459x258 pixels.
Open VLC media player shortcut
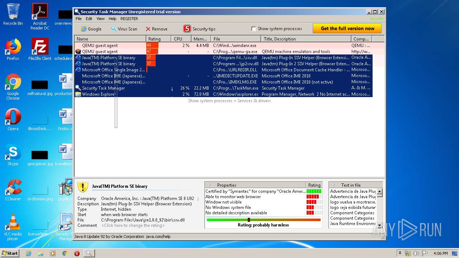tap(13, 227)
